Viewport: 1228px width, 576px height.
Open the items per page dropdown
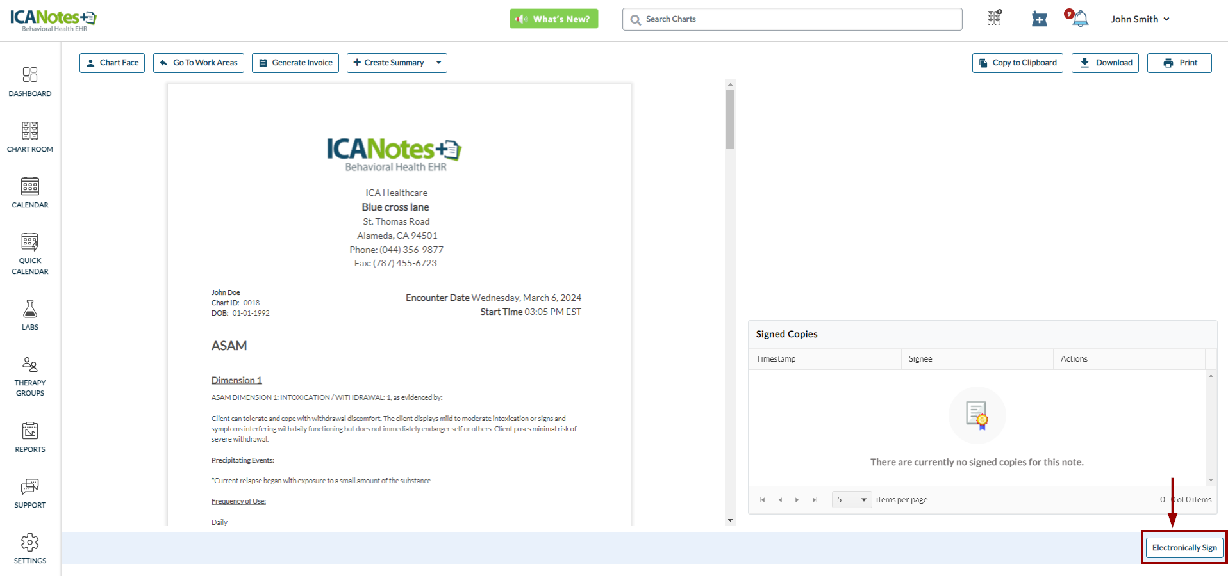(852, 500)
